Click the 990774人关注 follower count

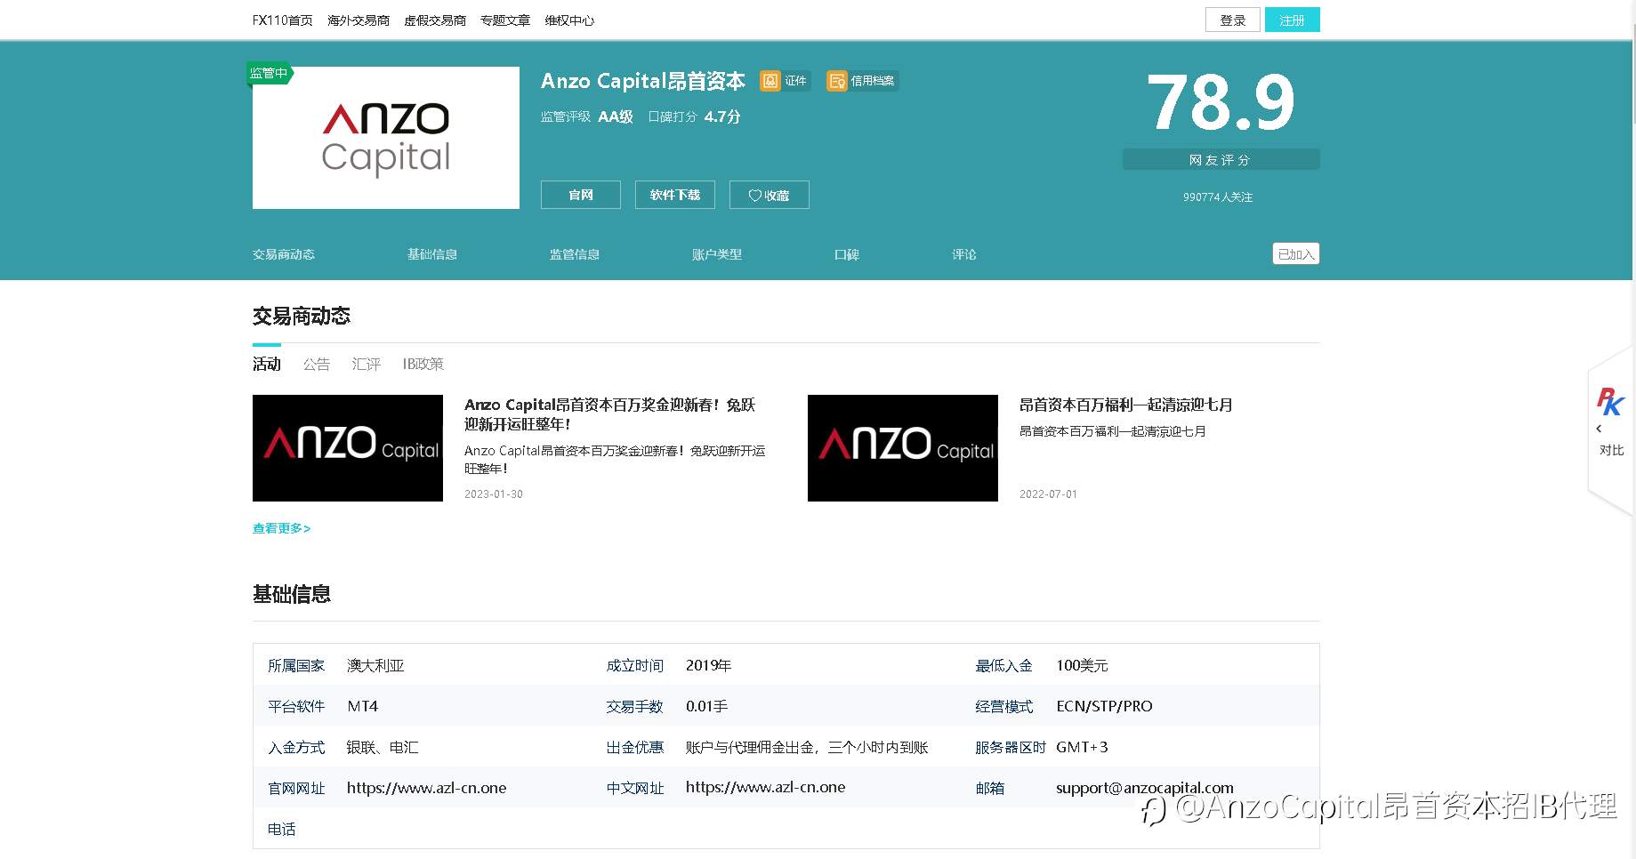[x=1218, y=197]
